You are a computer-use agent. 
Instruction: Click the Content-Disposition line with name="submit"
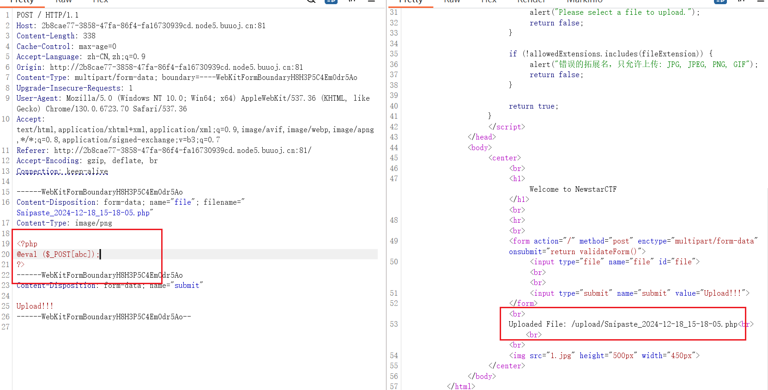click(110, 286)
